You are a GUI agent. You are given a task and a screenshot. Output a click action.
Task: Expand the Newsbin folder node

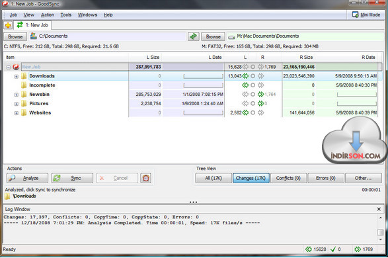pos(17,95)
